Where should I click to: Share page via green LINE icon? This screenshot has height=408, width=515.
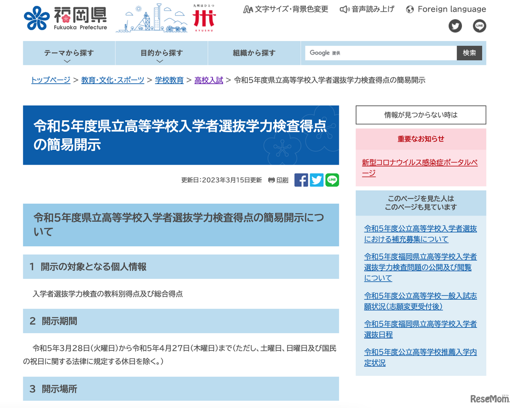pos(332,180)
